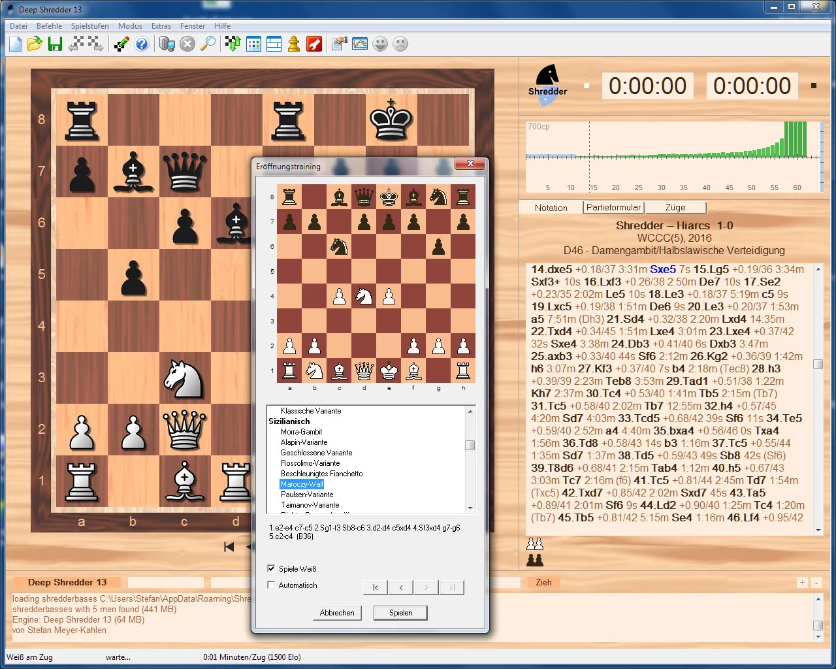Open the Datei menu
The height and width of the screenshot is (669, 836).
[x=19, y=26]
